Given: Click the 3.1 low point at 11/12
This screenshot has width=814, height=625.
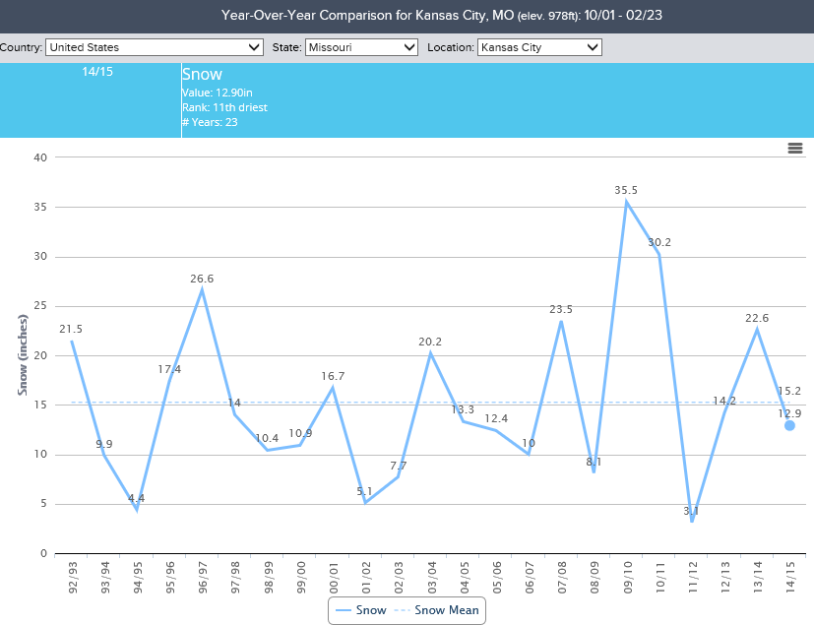Looking at the screenshot, I should [692, 521].
